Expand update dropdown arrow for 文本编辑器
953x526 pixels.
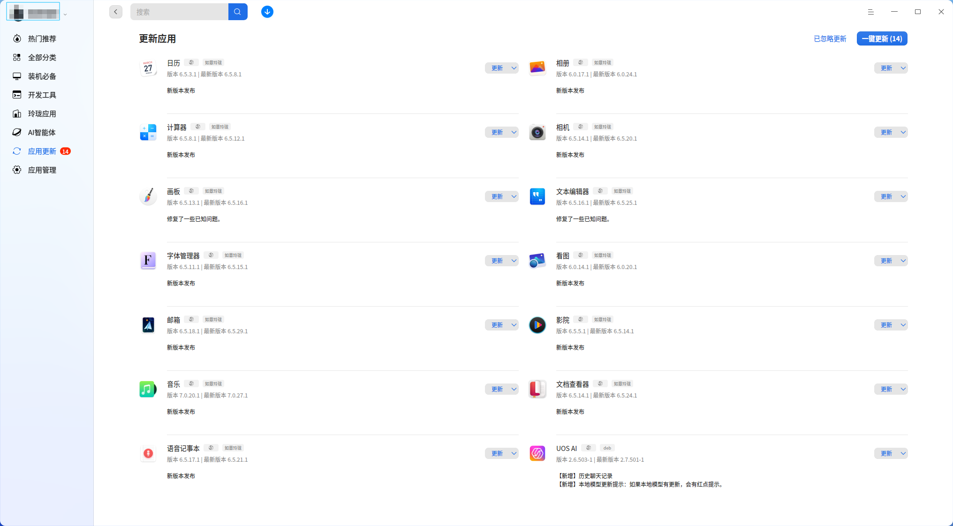click(x=903, y=196)
